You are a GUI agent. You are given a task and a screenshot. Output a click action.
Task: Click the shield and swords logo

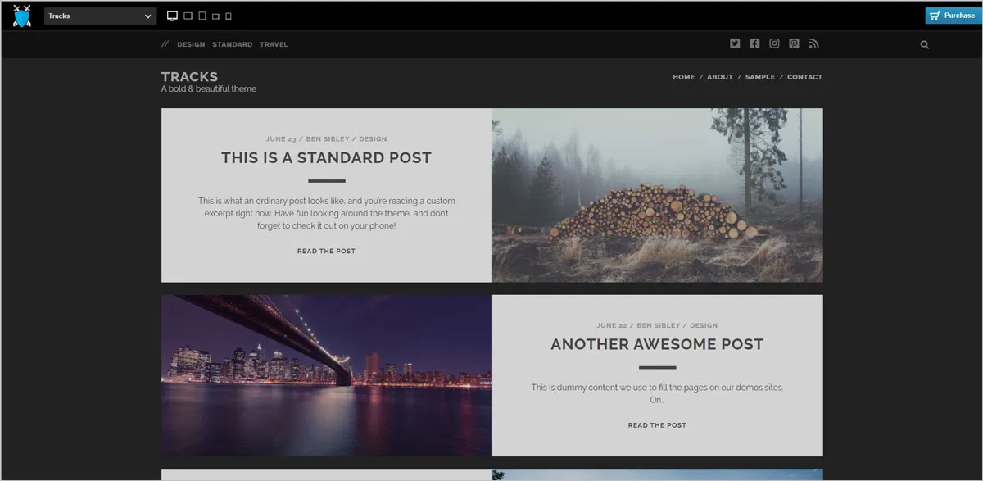click(22, 16)
